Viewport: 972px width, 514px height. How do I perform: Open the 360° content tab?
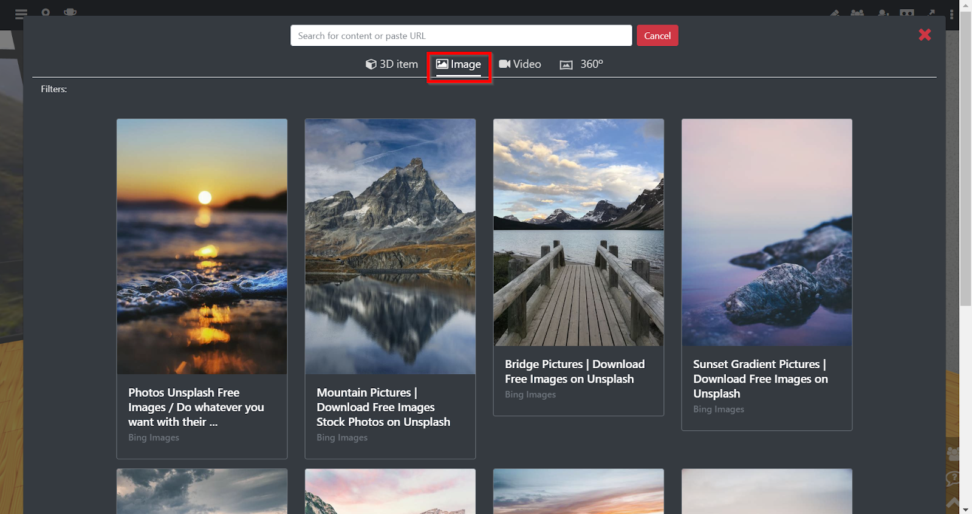581,64
